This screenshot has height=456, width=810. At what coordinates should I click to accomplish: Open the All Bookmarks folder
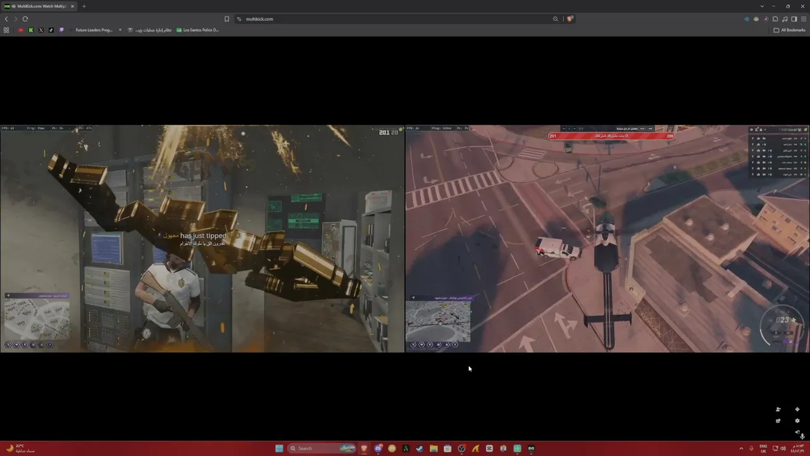coord(790,30)
